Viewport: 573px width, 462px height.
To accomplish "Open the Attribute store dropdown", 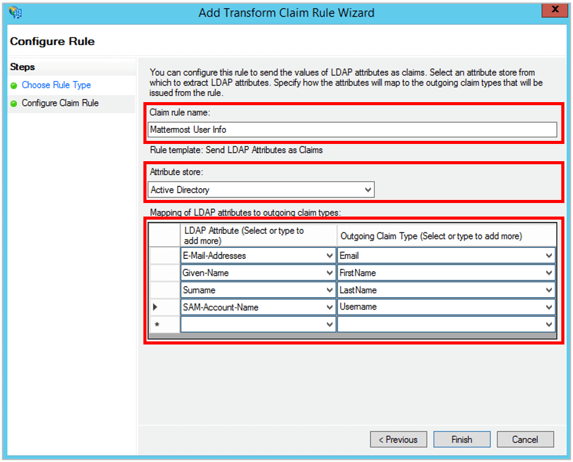I will 369,189.
